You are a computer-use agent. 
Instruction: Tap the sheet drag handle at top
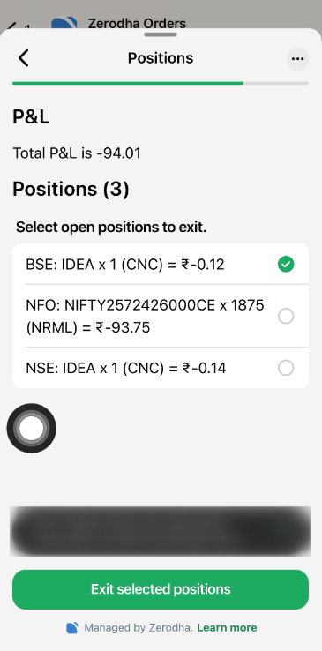161,34
